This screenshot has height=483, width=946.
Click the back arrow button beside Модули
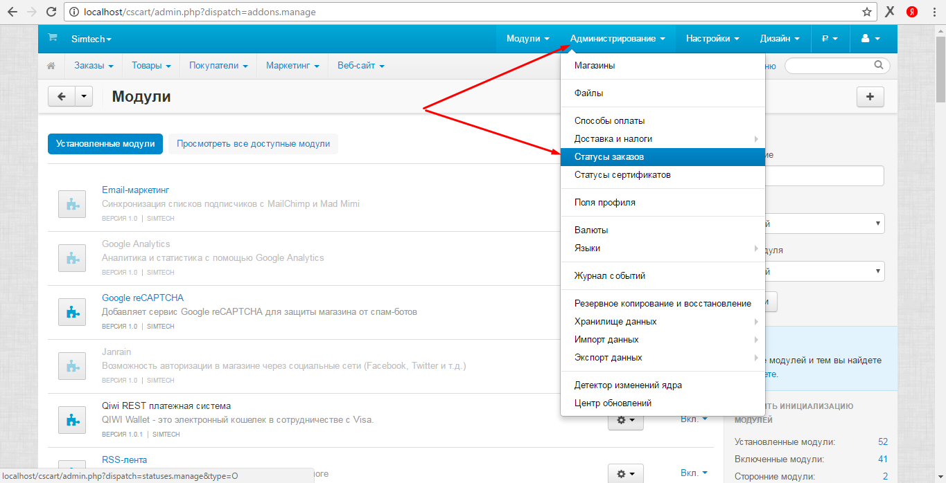pos(61,97)
